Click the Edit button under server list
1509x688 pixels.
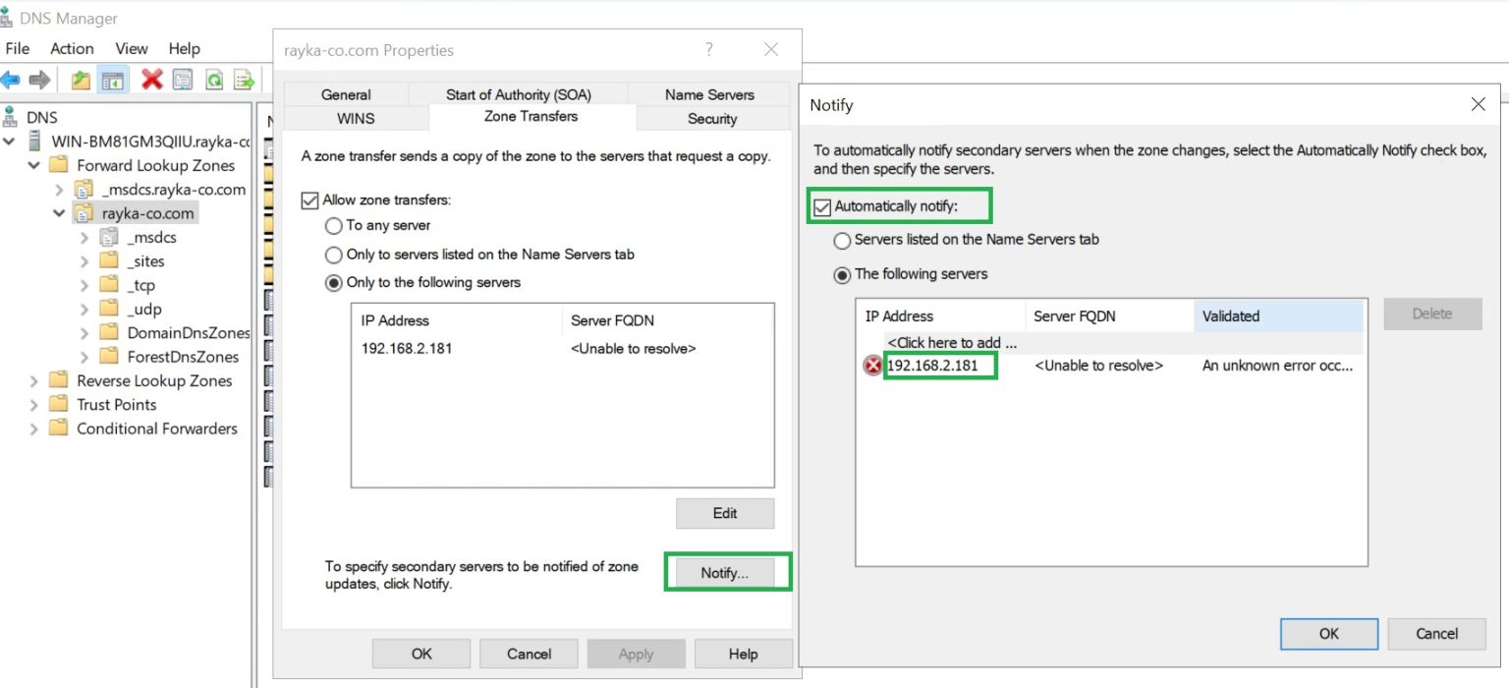point(725,513)
